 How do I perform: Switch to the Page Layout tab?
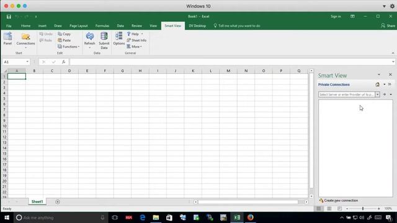79,26
